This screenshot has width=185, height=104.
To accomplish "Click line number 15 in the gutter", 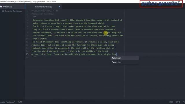I will point(27,54).
